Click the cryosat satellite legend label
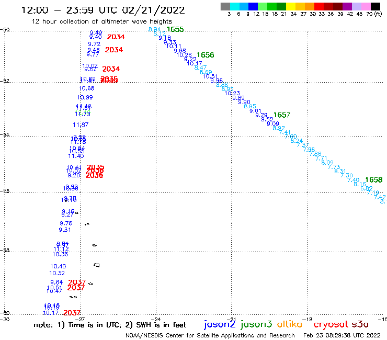Image resolution: width=387 pixels, height=340 pixels. [331, 324]
